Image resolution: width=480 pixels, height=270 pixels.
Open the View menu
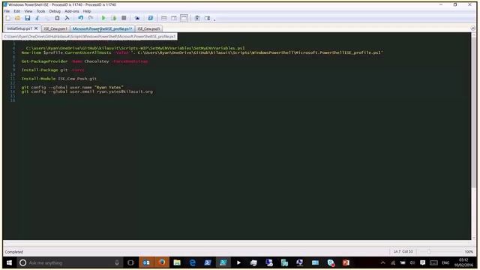[x=28, y=11]
